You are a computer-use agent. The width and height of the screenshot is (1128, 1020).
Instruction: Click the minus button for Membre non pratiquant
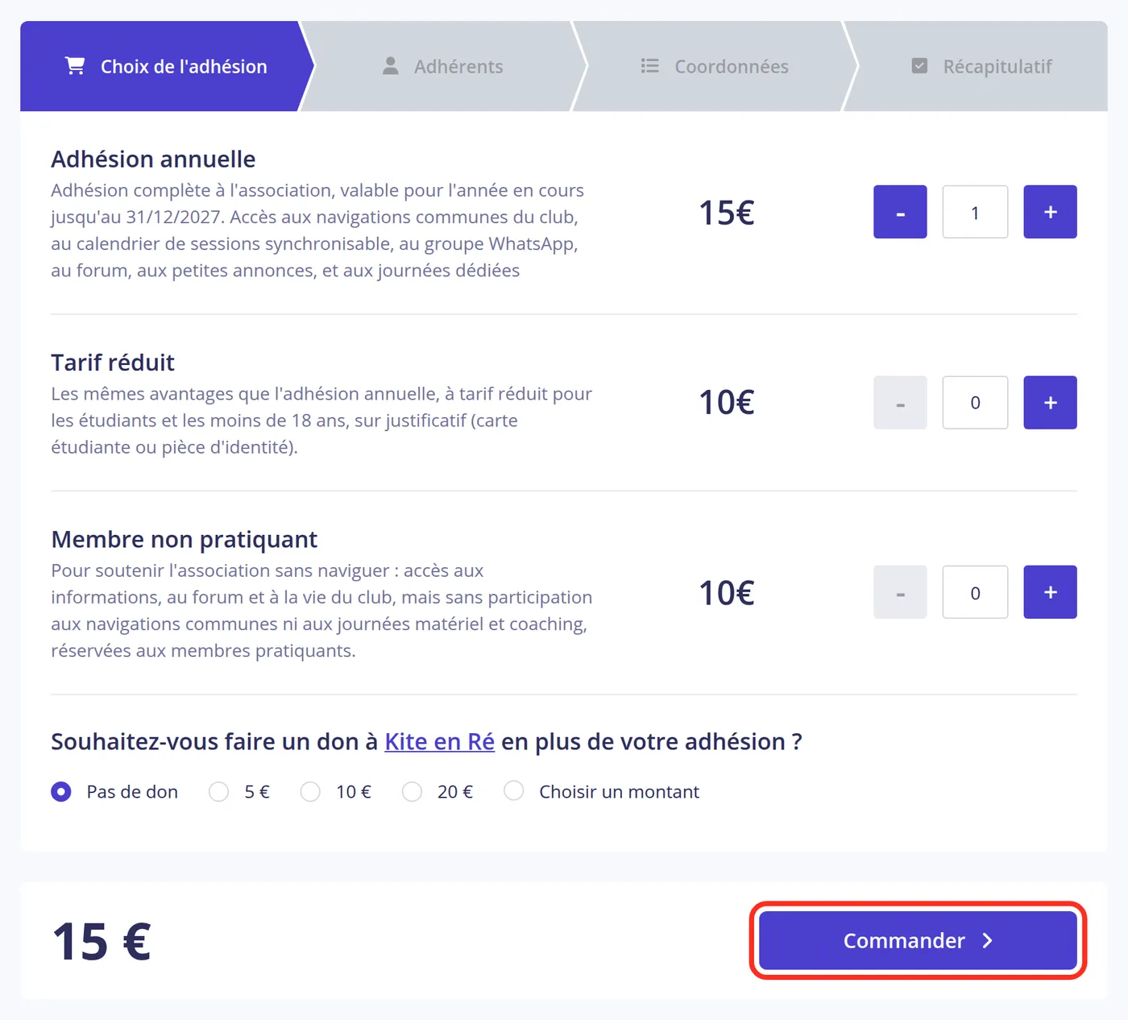tap(900, 592)
